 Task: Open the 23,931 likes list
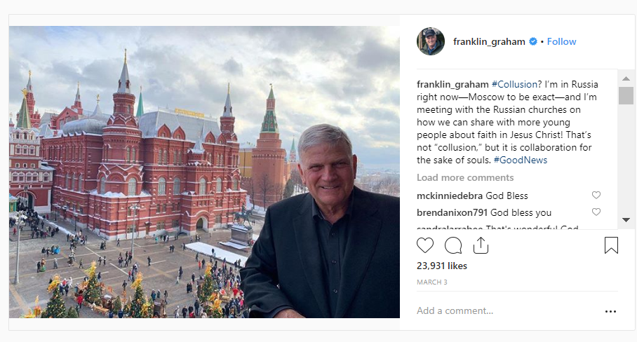point(441,266)
